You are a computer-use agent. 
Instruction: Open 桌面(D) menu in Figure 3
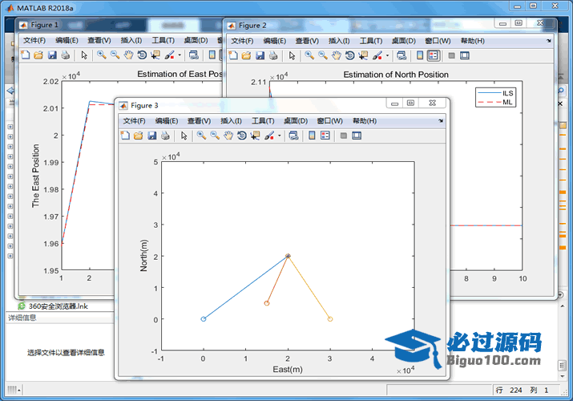click(296, 121)
